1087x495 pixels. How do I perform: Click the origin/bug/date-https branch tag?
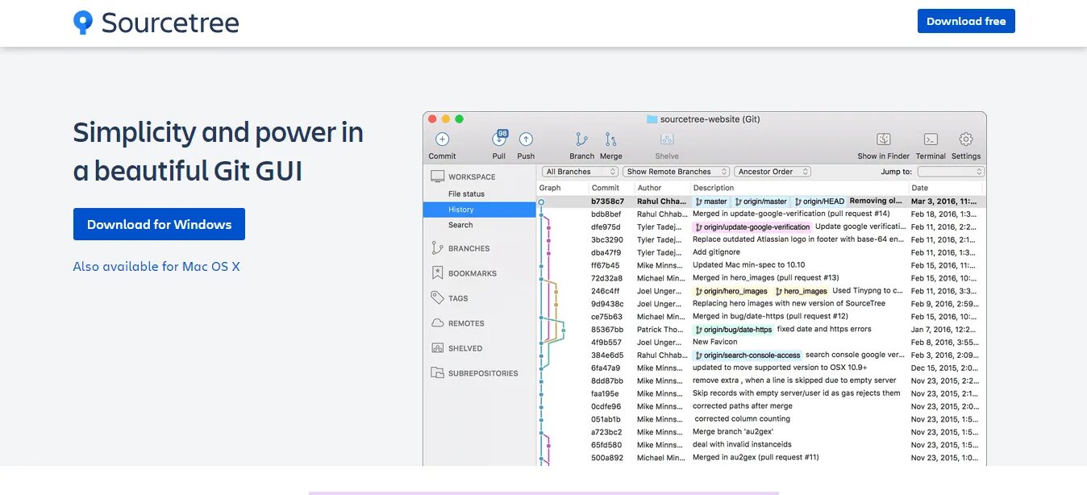(x=733, y=330)
